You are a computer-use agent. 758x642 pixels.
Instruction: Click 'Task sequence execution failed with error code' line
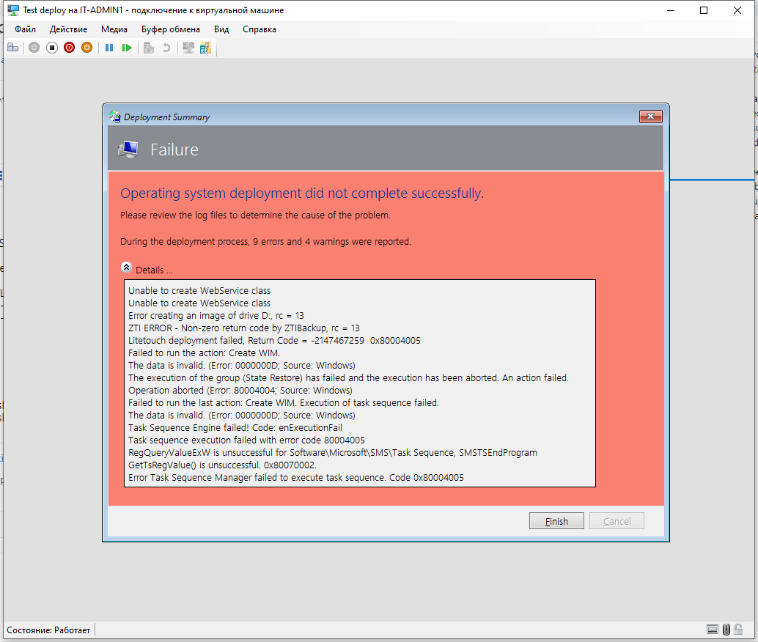246,440
